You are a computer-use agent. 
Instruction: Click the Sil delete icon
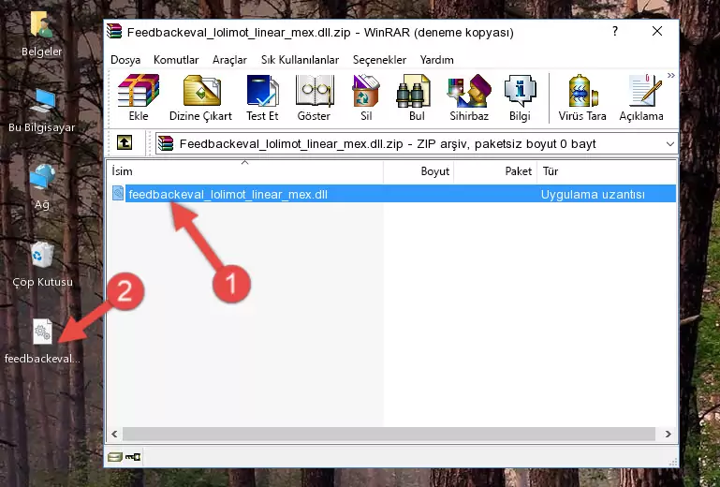(x=366, y=97)
